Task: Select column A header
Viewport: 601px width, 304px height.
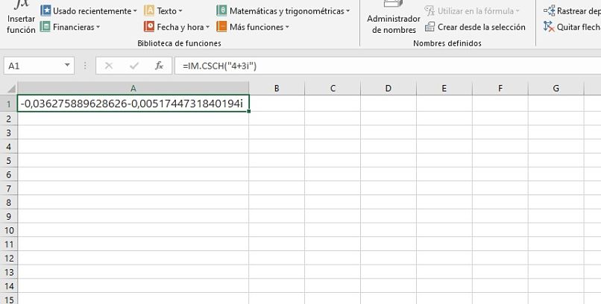Action: [x=133, y=89]
